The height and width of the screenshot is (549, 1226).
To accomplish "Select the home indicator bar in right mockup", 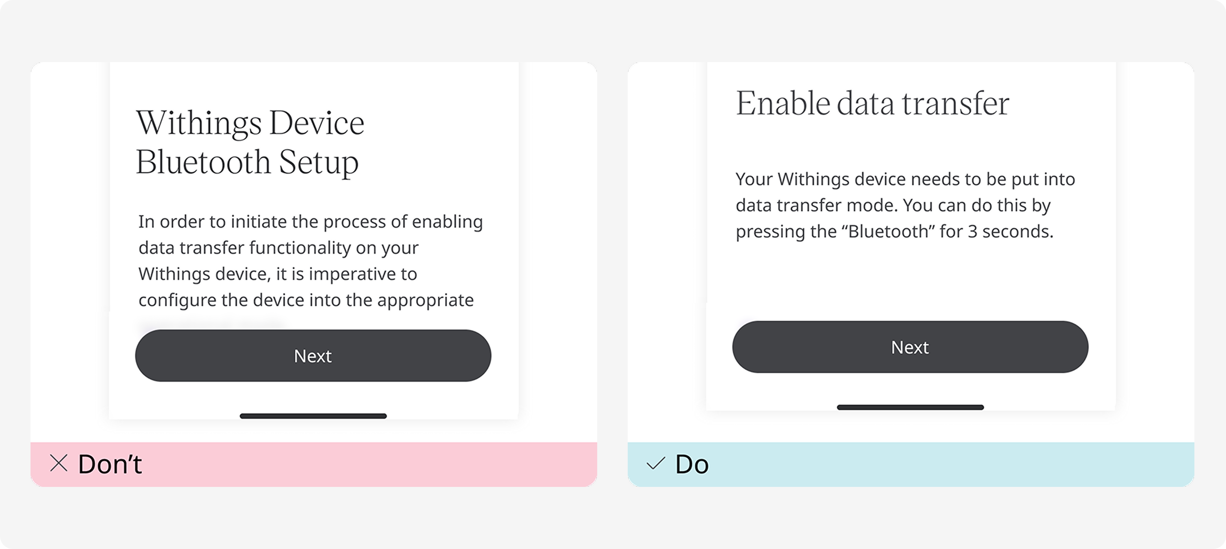I will click(x=910, y=407).
